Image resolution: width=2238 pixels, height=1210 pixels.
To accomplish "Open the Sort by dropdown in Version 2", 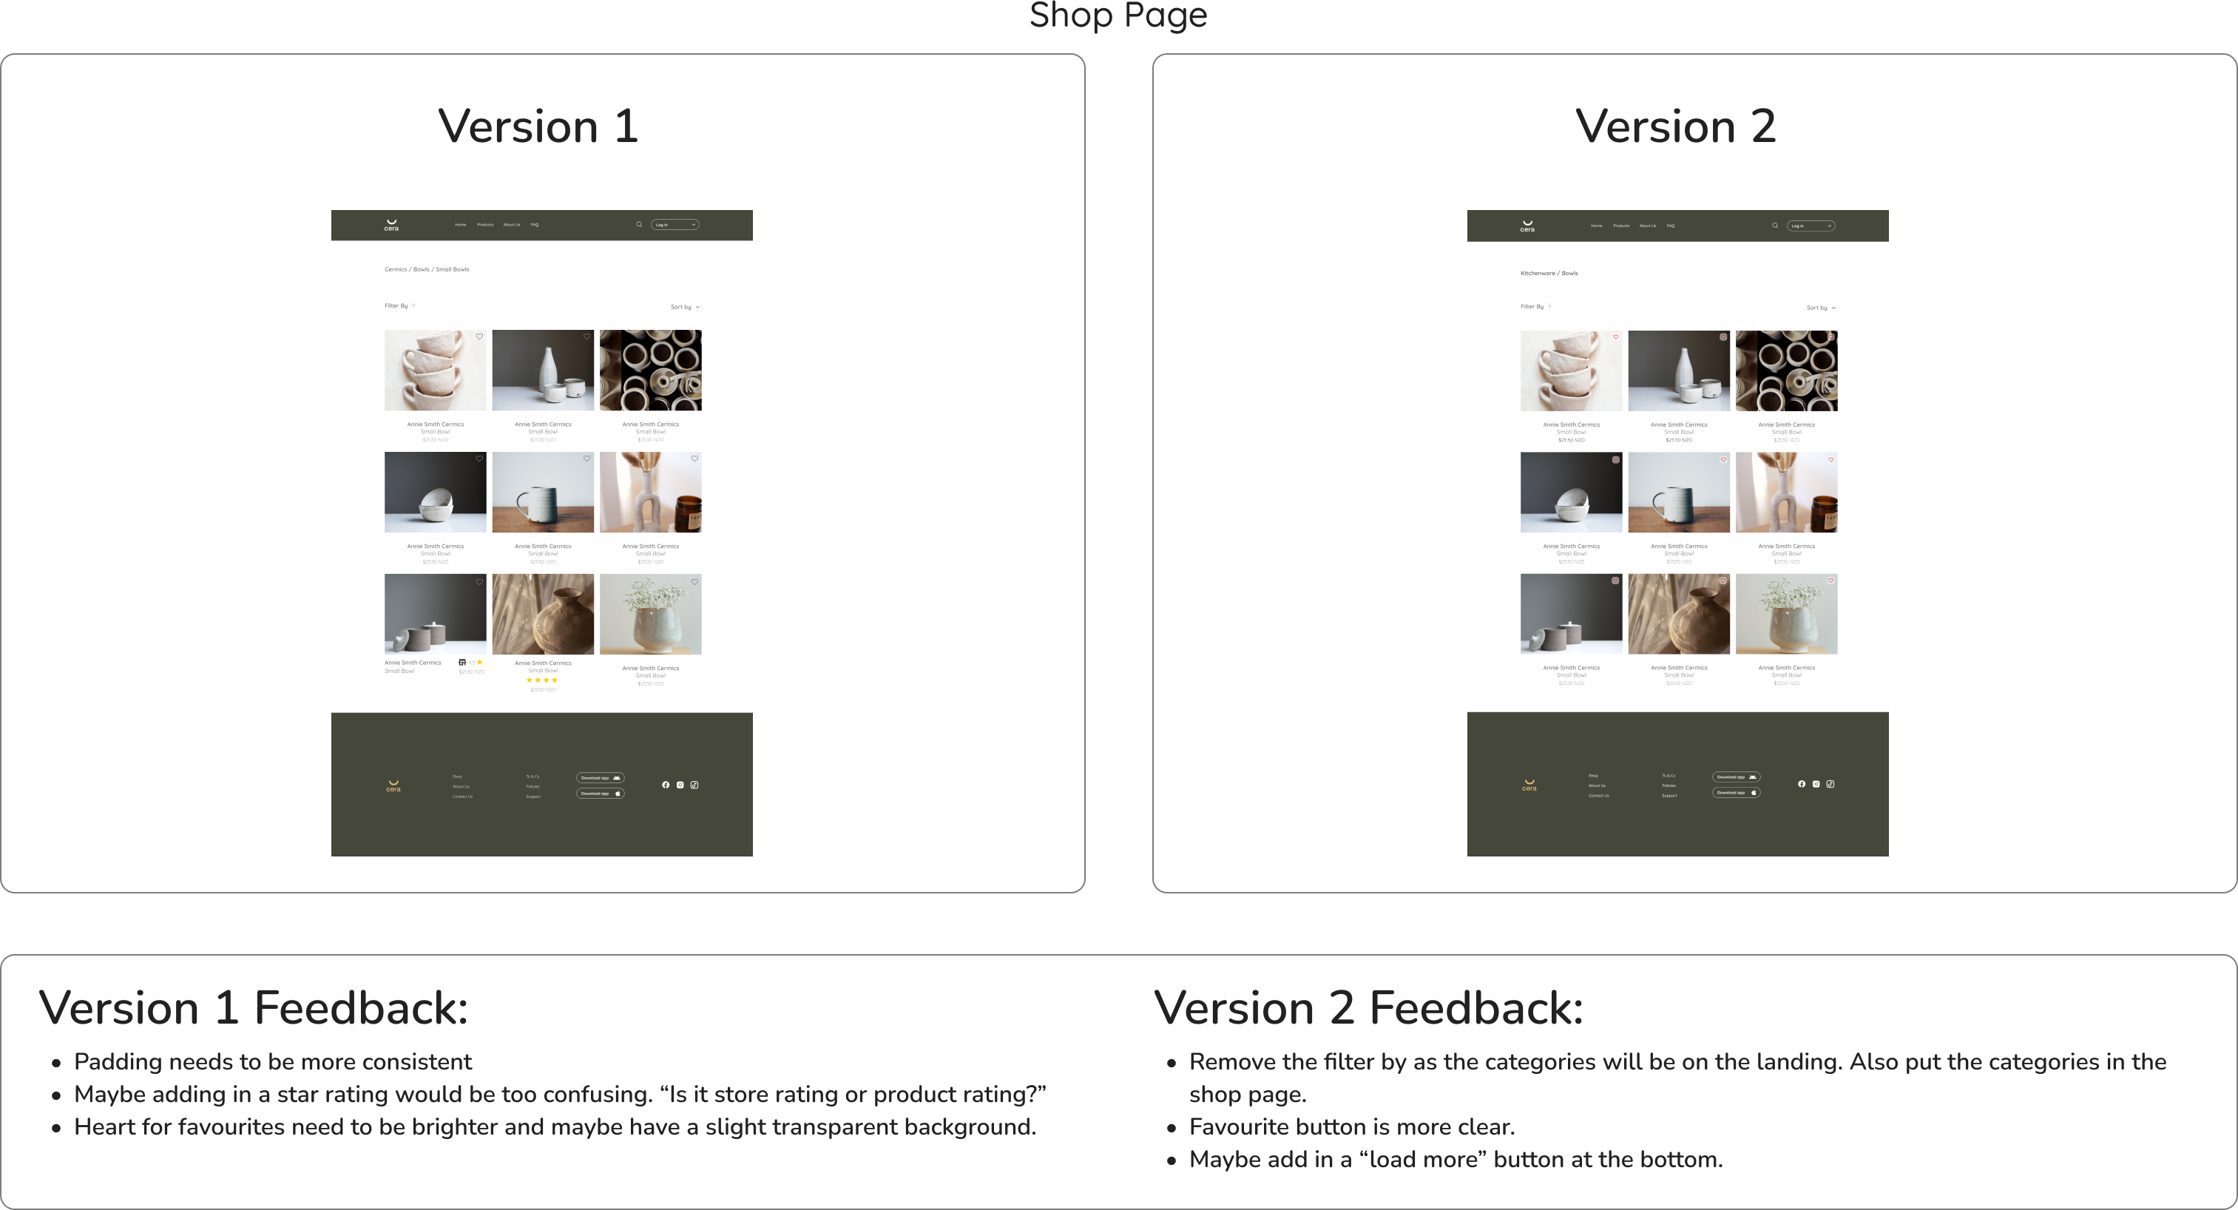I will (x=1821, y=308).
